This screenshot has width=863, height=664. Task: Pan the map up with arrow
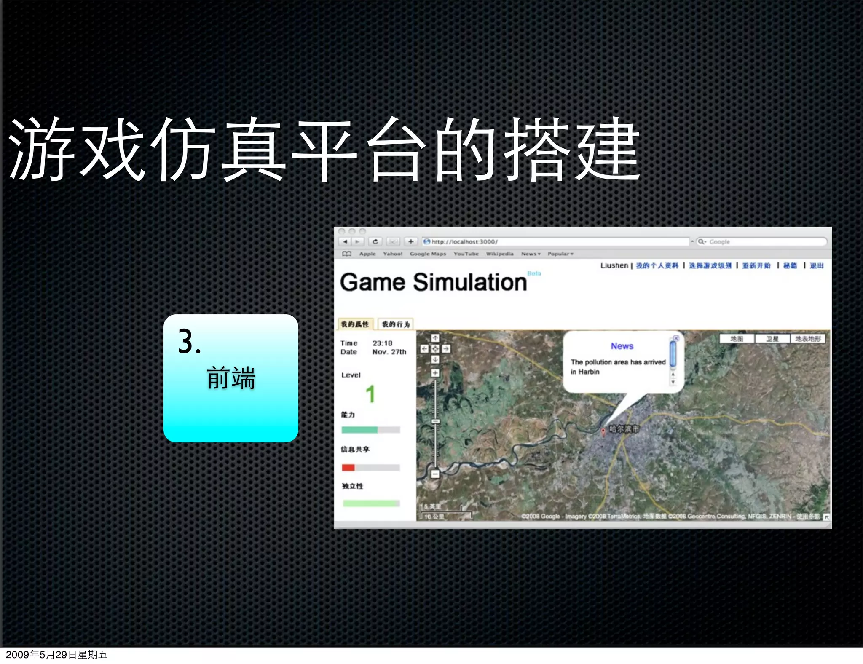pyautogui.click(x=435, y=338)
